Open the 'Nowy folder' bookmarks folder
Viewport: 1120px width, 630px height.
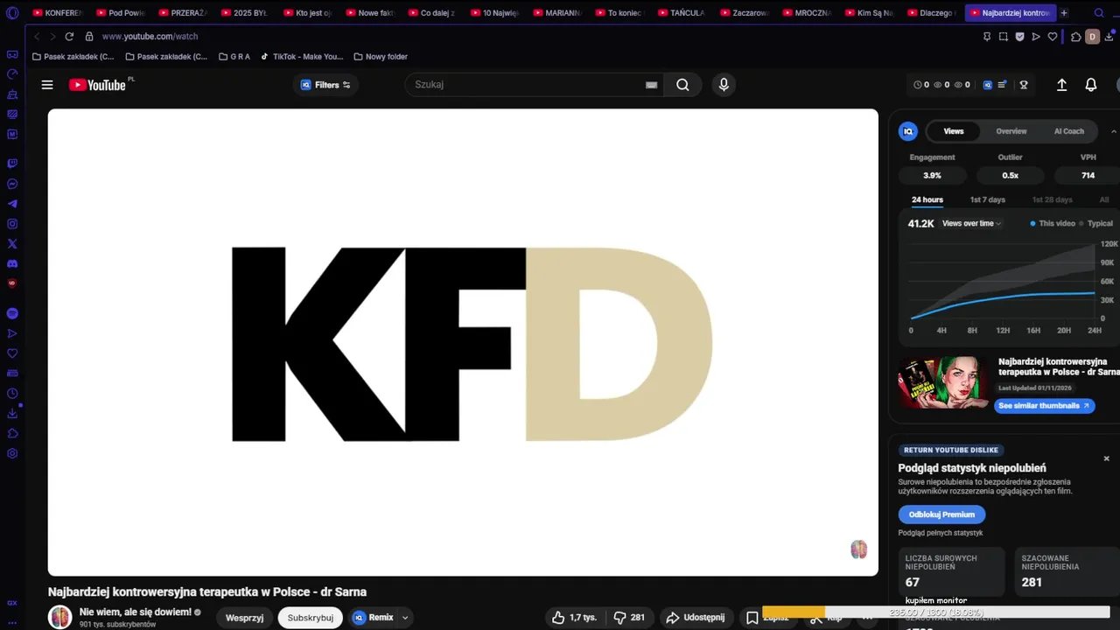pos(381,57)
